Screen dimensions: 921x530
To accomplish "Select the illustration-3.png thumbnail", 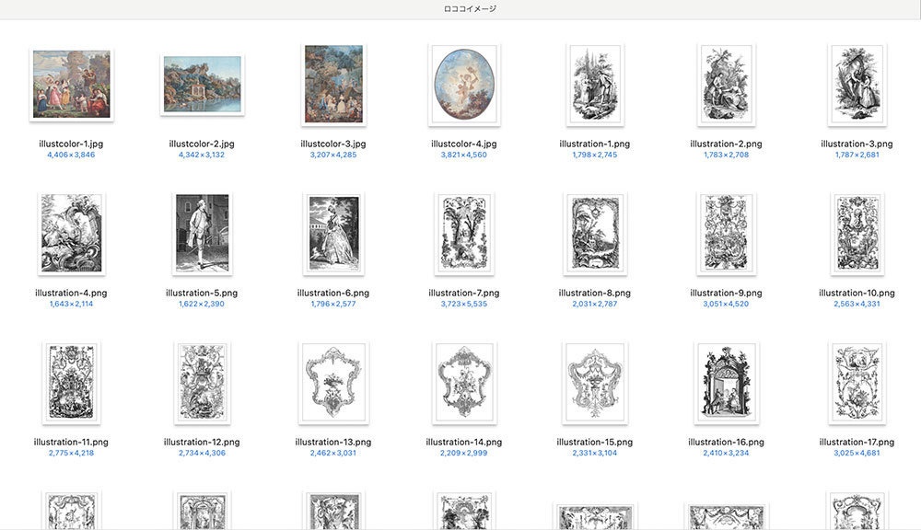I will coord(857,85).
